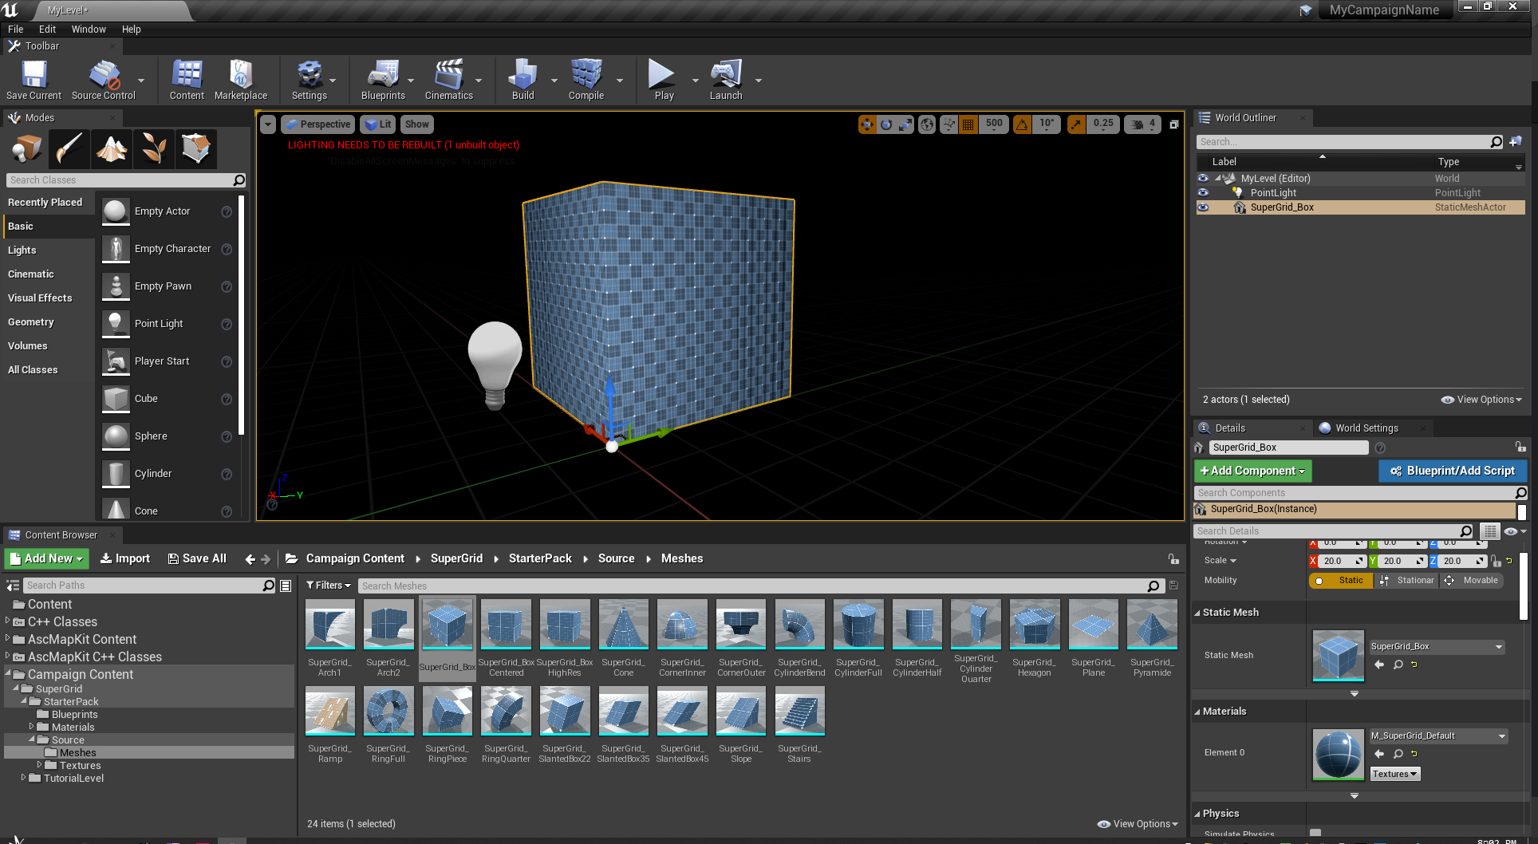The width and height of the screenshot is (1538, 844).
Task: Open the Edit menu
Action: point(48,30)
